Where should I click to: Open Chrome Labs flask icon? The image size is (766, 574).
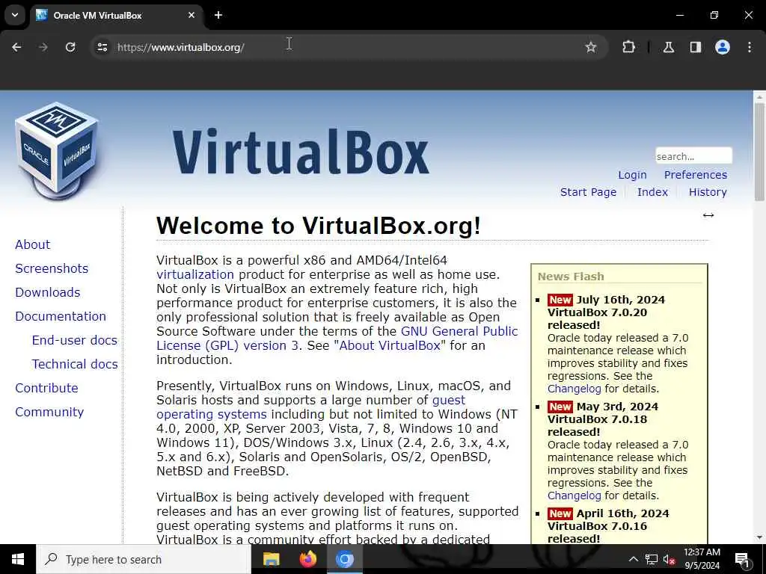pos(668,47)
